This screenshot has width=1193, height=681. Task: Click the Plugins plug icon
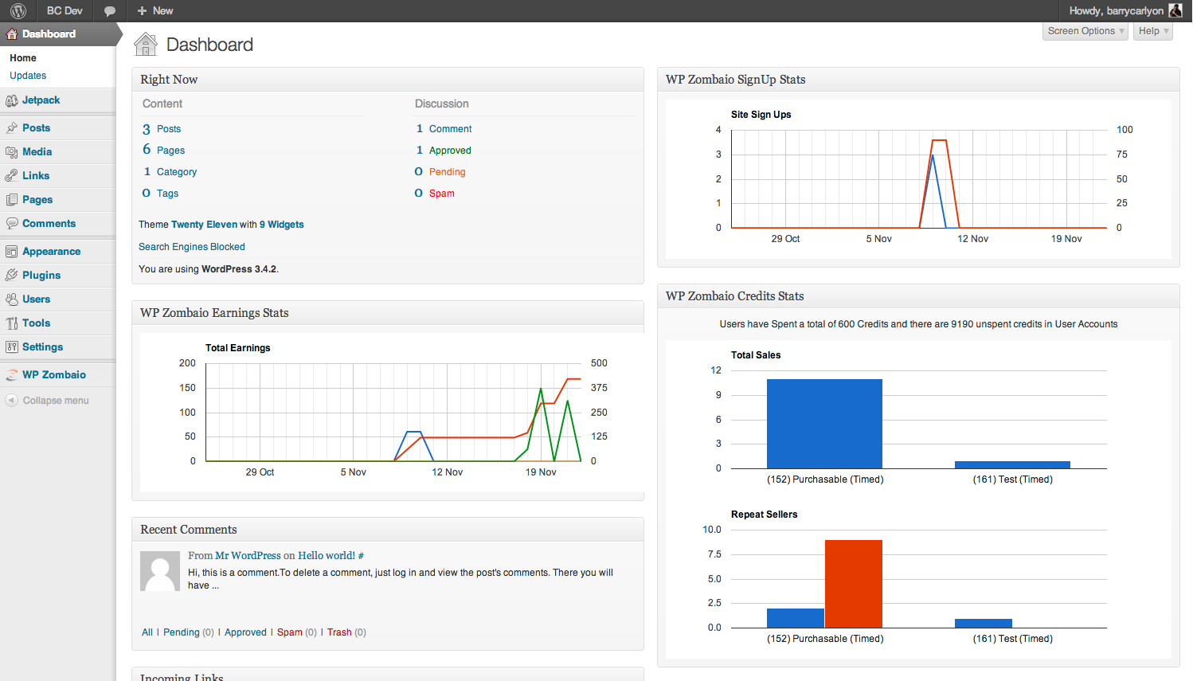coord(12,276)
